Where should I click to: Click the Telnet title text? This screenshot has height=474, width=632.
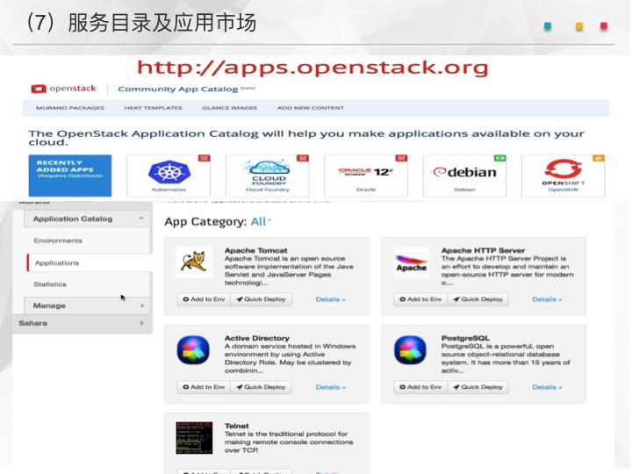click(237, 426)
